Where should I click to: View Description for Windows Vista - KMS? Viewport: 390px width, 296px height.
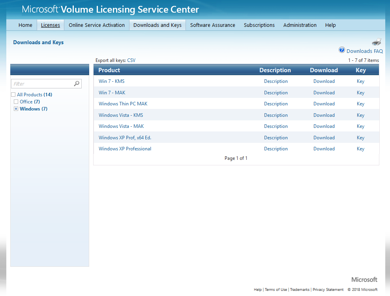(x=276, y=115)
